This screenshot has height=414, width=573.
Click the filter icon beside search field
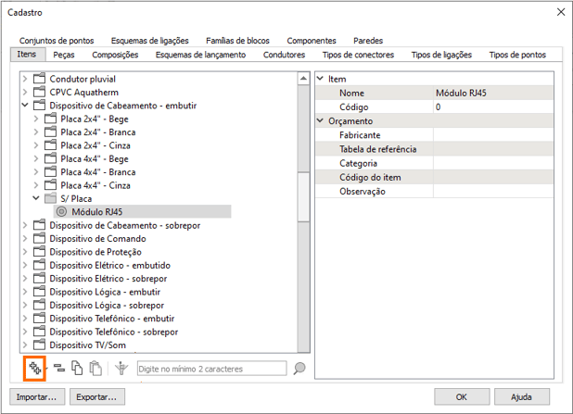[x=121, y=369]
